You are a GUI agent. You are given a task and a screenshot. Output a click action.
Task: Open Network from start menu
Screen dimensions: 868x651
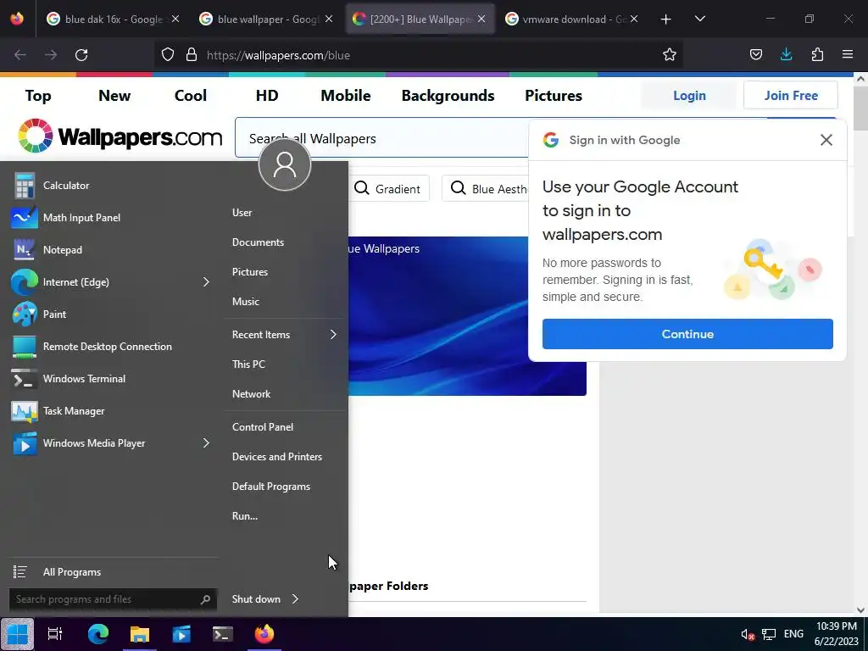coord(251,394)
